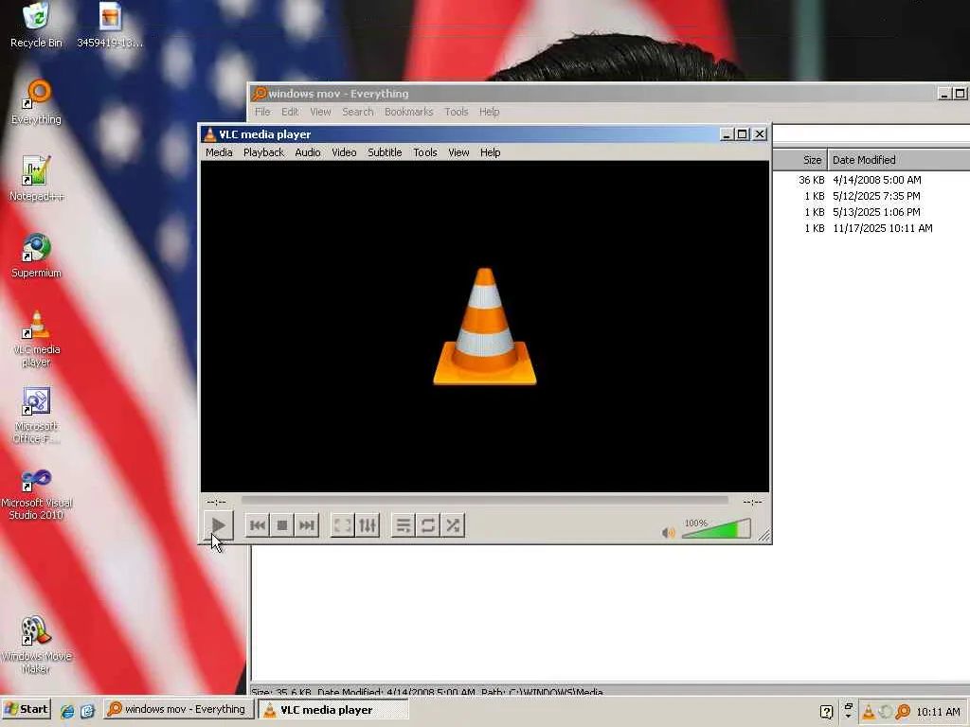Viewport: 970px width, 727px height.
Task: Toggle the VLC playlist view
Action: pos(404,525)
